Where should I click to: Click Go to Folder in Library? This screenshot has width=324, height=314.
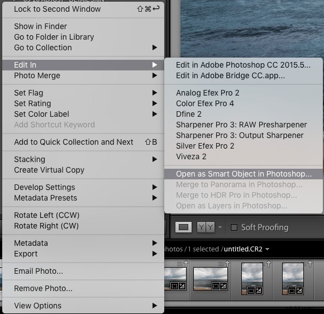(83, 37)
